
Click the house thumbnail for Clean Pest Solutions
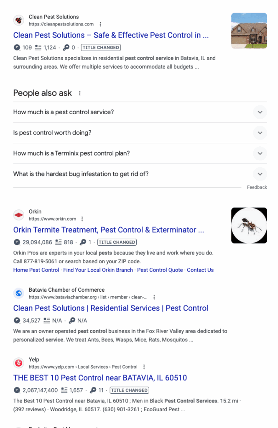[x=249, y=31]
